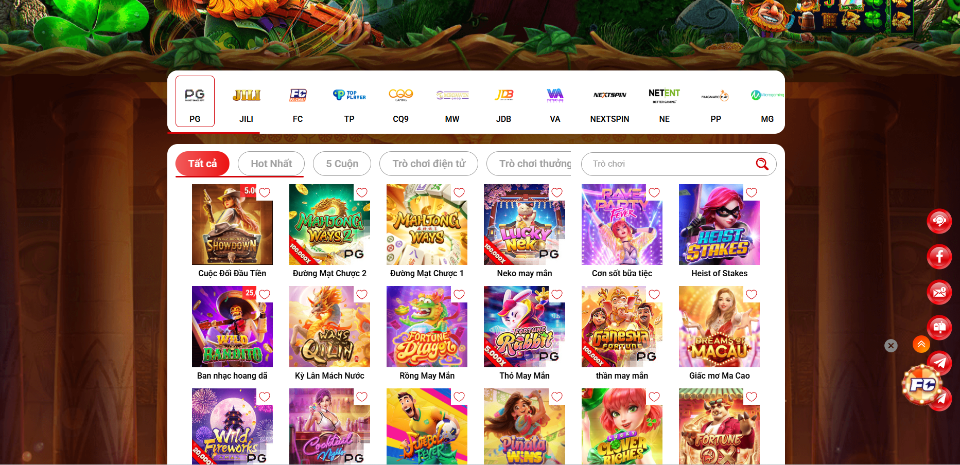Click the magnifier search icon

[x=762, y=164]
